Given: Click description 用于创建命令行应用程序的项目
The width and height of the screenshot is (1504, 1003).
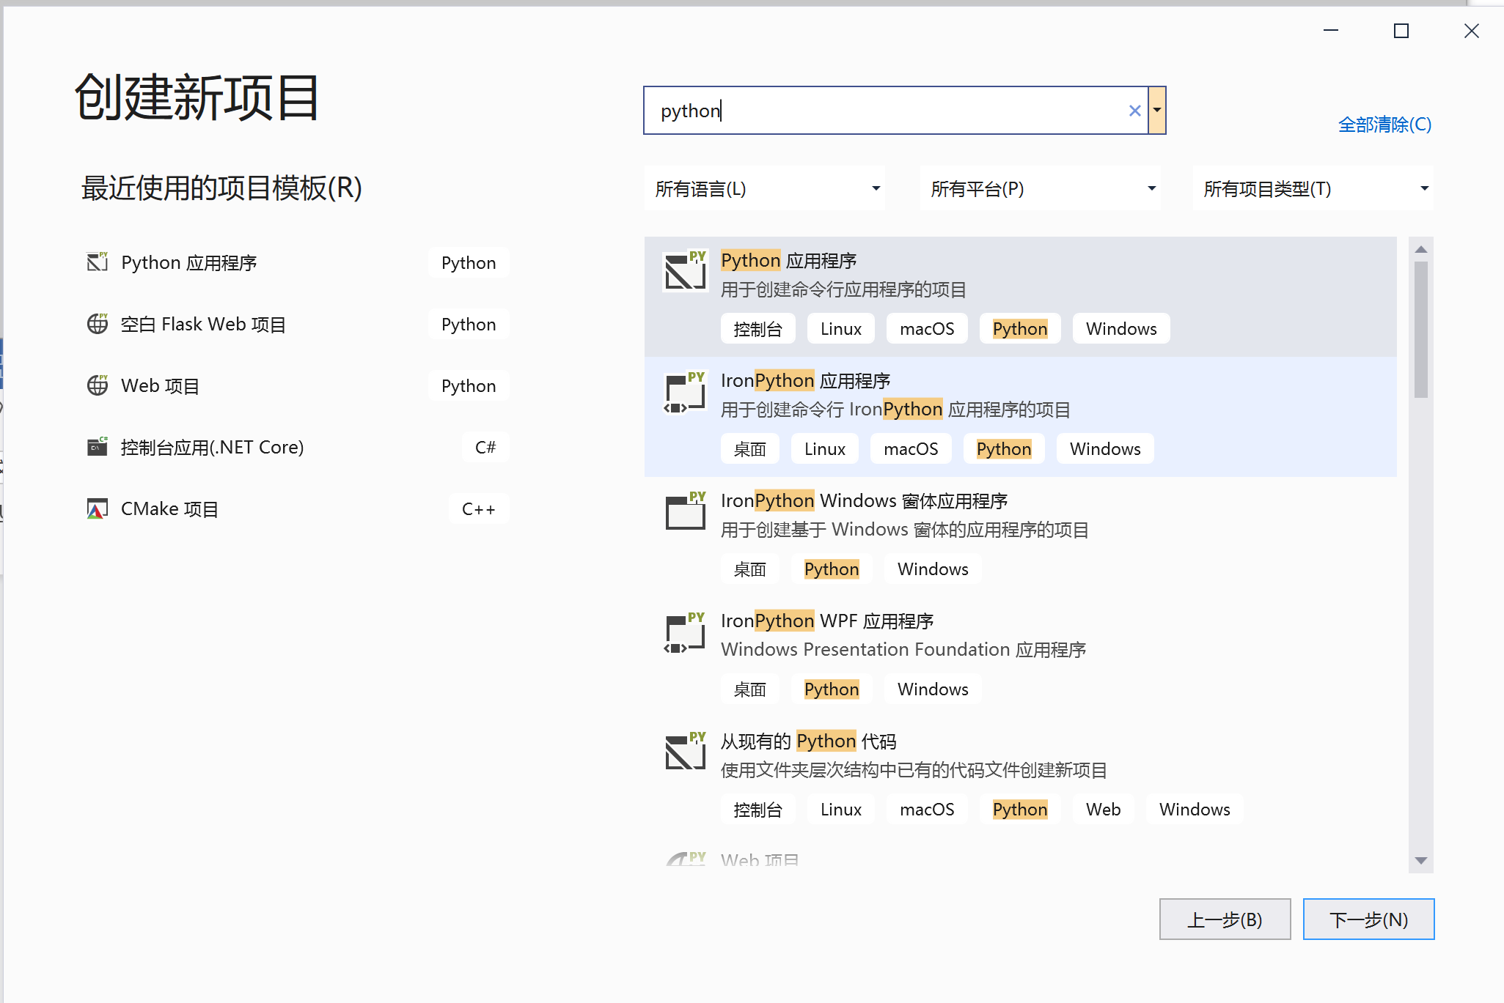Looking at the screenshot, I should coord(843,289).
